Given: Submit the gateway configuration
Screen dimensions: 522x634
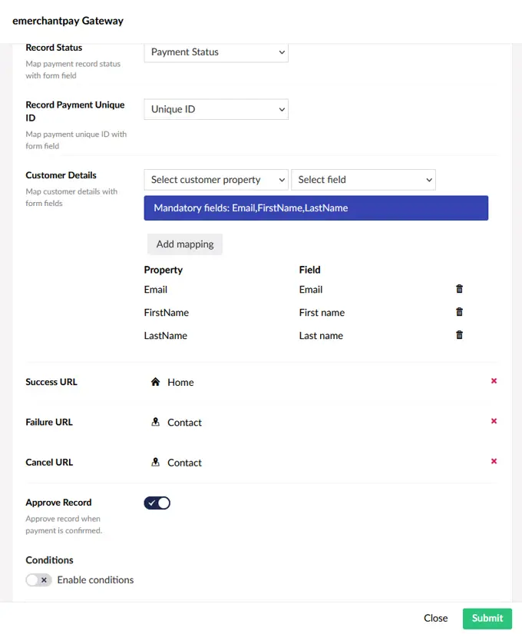Looking at the screenshot, I should tap(487, 618).
